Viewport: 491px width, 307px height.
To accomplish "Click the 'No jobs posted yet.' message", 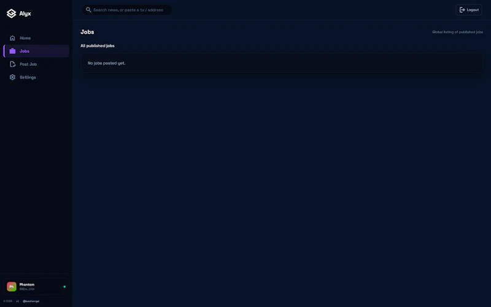I will (x=106, y=63).
